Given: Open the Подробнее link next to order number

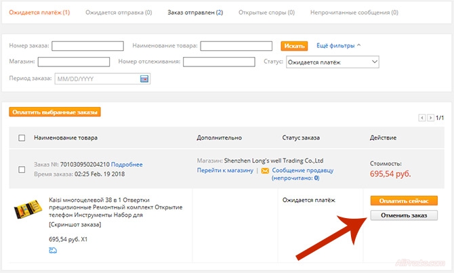Looking at the screenshot, I should tap(127, 165).
